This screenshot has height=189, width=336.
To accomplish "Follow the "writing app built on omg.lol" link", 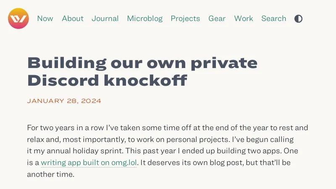I will click(x=89, y=163).
